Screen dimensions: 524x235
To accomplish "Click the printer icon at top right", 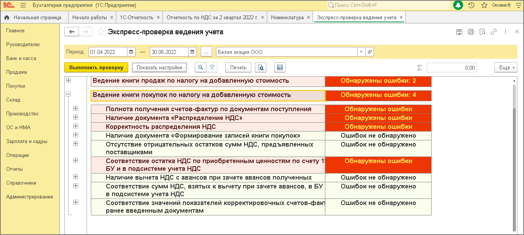I will 470,32.
